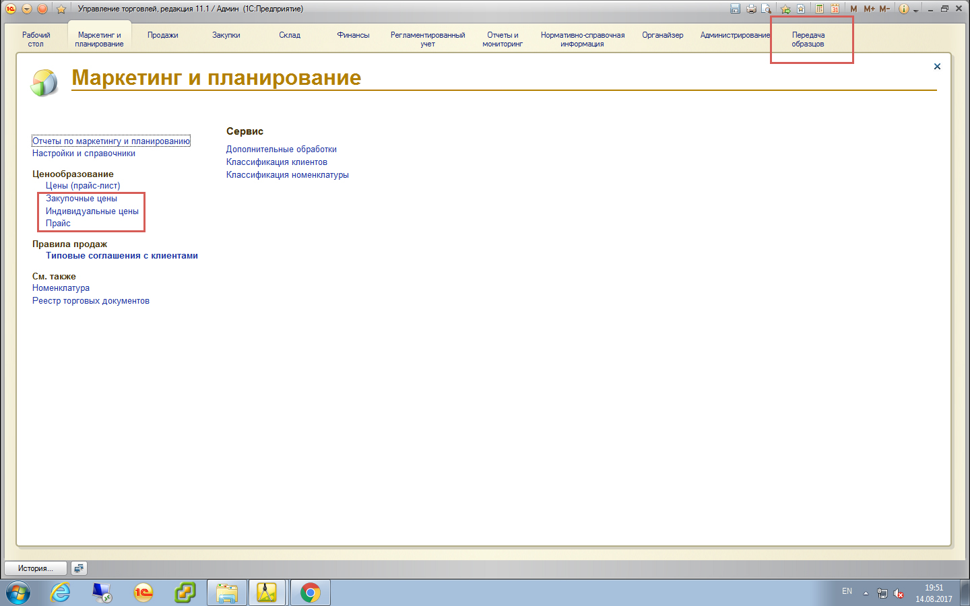
Task: Open Google Chrome from the taskbar
Action: [x=310, y=593]
